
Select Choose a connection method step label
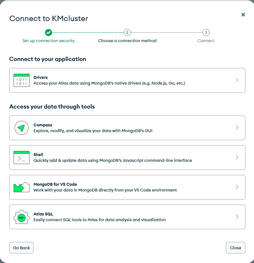[127, 41]
